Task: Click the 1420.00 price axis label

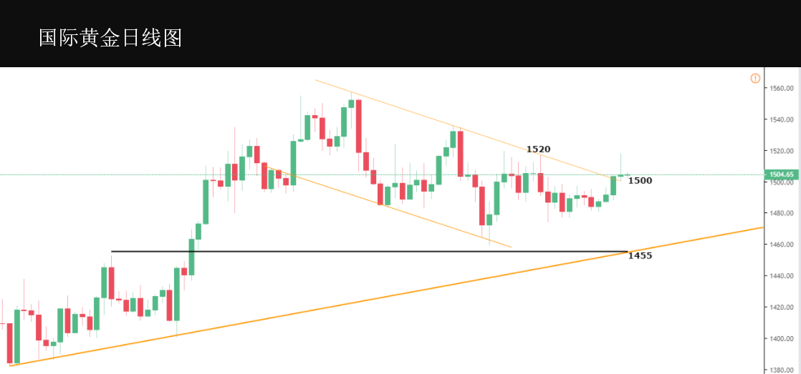Action: pyautogui.click(x=782, y=307)
